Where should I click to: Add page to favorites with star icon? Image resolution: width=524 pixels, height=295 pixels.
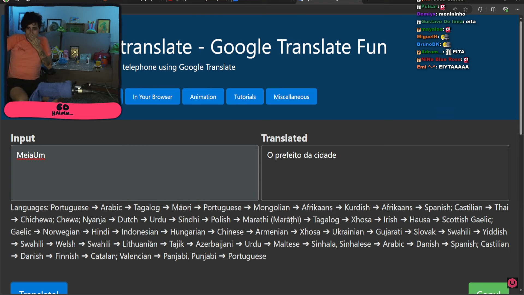(x=466, y=9)
